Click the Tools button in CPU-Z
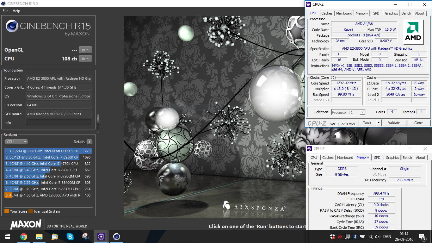The width and height of the screenshot is (432, 243). pyautogui.click(x=367, y=123)
